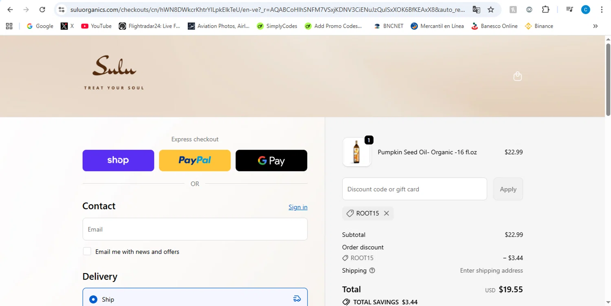Viewport: 611px width, 306px height.
Task: Click the Enter shipping address text
Action: coord(491,271)
